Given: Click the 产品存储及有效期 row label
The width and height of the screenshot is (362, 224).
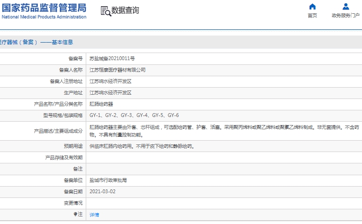Looking at the screenshot, I should pos(64,158).
